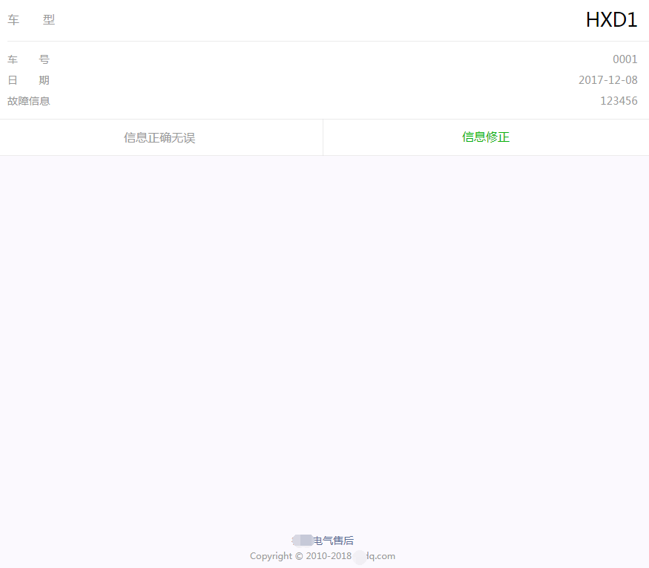
Task: Select the fault info value 123456
Action: coord(619,101)
